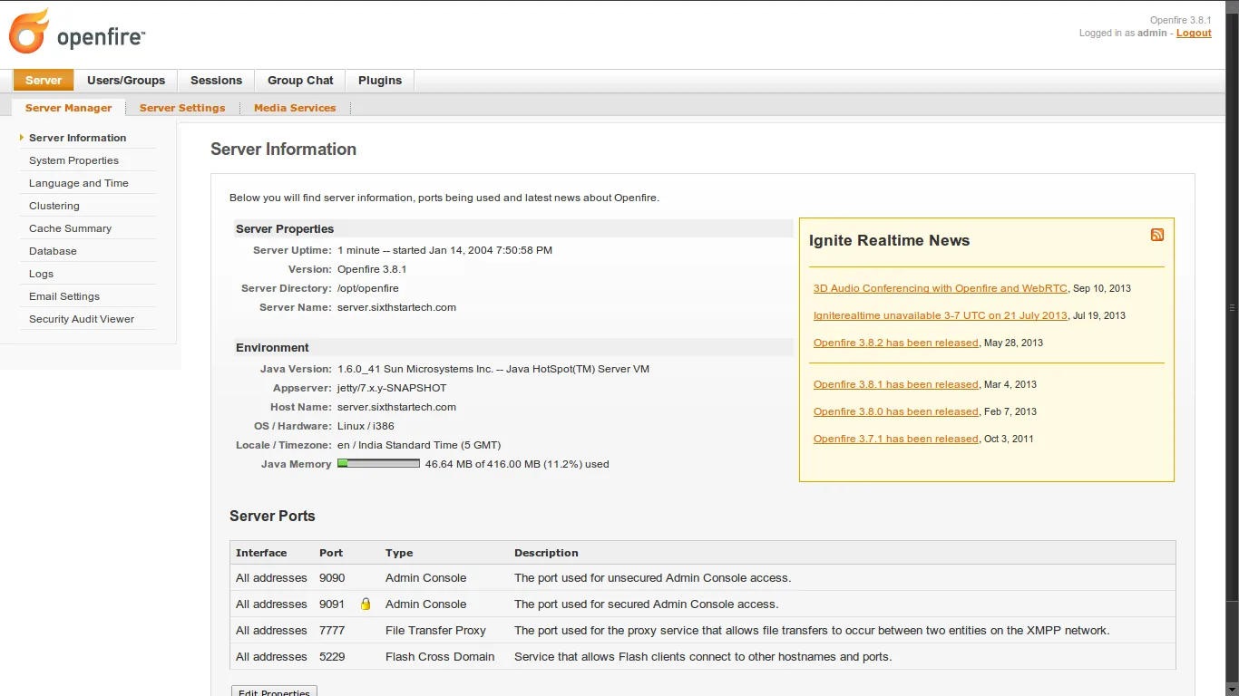1239x696 pixels.
Task: Open the Clustering sidebar page
Action: coord(54,206)
